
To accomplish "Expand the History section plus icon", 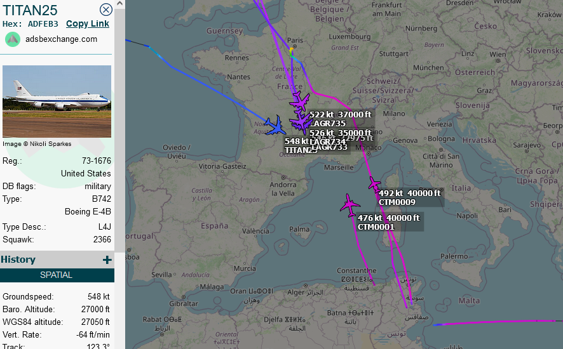I will pos(107,260).
